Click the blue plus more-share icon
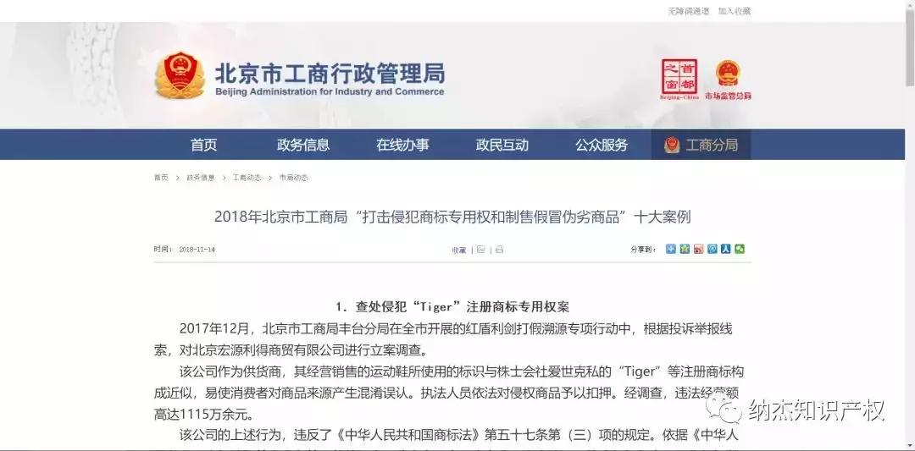This screenshot has height=451, width=915. (x=670, y=249)
